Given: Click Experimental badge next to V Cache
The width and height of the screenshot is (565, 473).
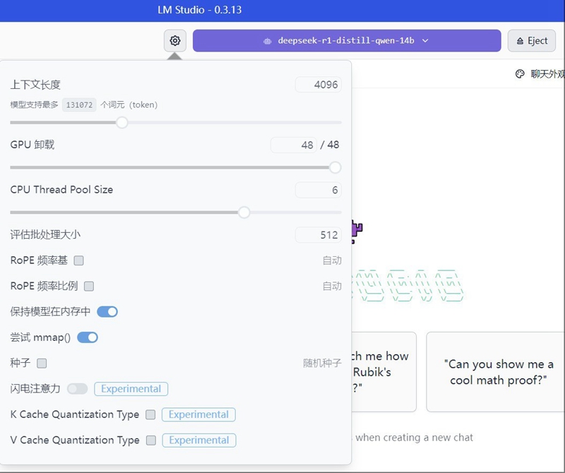Looking at the screenshot, I should click(x=199, y=441).
